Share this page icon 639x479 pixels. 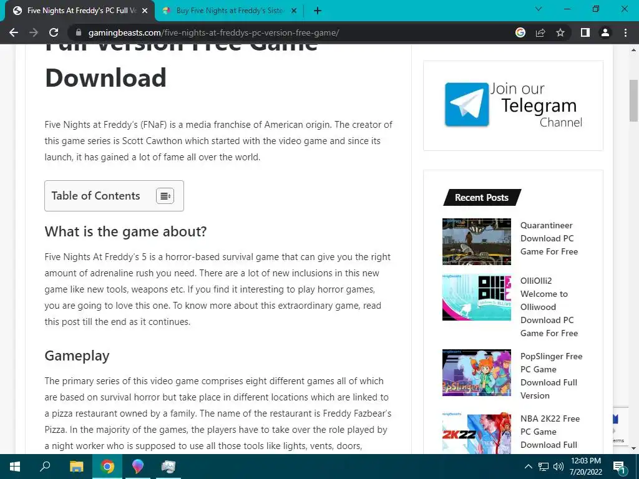point(540,32)
